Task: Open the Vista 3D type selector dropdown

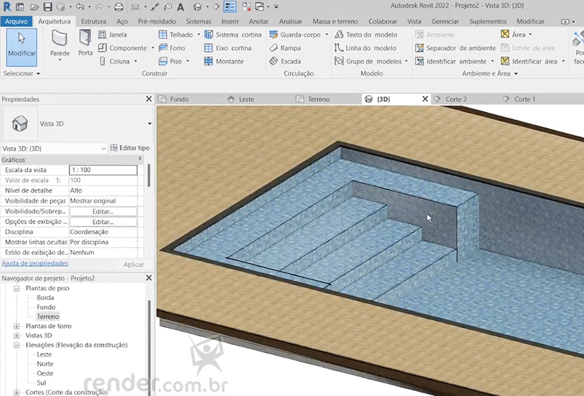Action: [149, 124]
